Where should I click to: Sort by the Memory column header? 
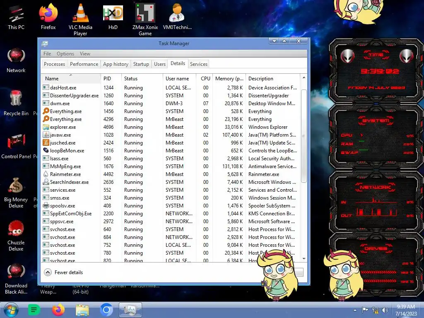click(x=229, y=78)
